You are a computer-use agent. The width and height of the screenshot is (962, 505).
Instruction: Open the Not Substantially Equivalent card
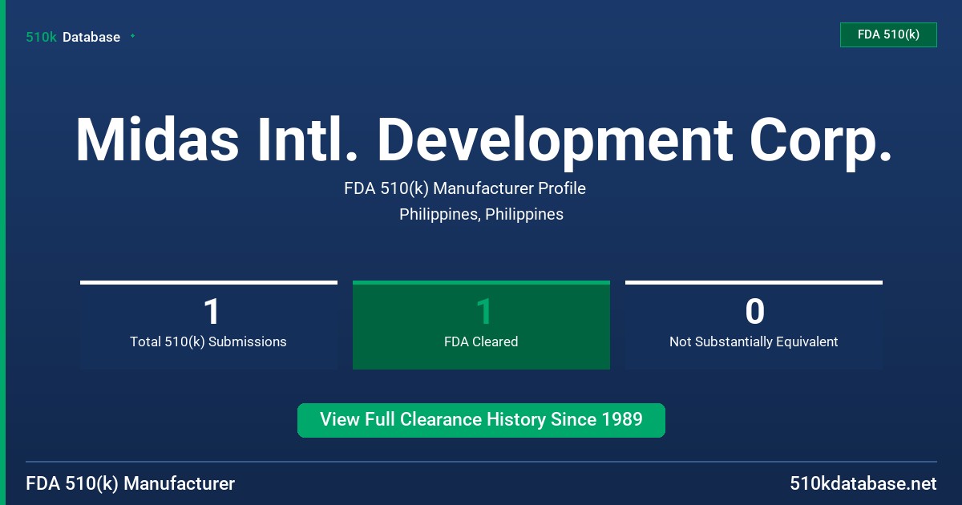point(754,325)
